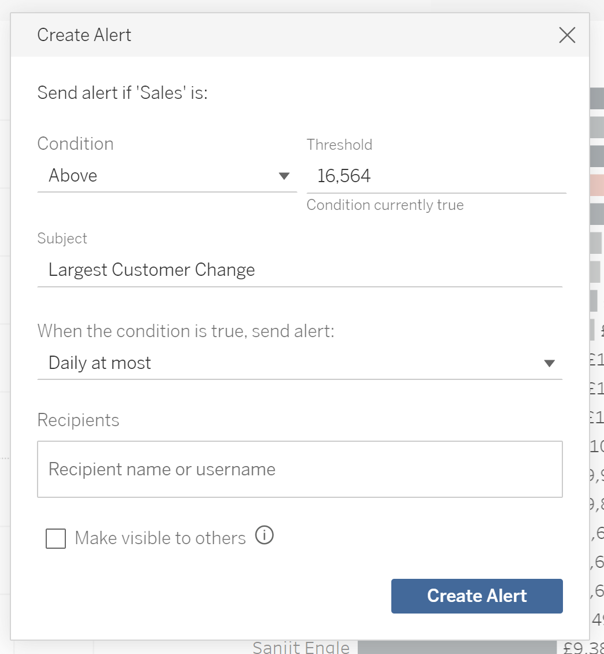The width and height of the screenshot is (604, 654).
Task: Click the Condition dropdown arrow
Action: click(x=284, y=176)
